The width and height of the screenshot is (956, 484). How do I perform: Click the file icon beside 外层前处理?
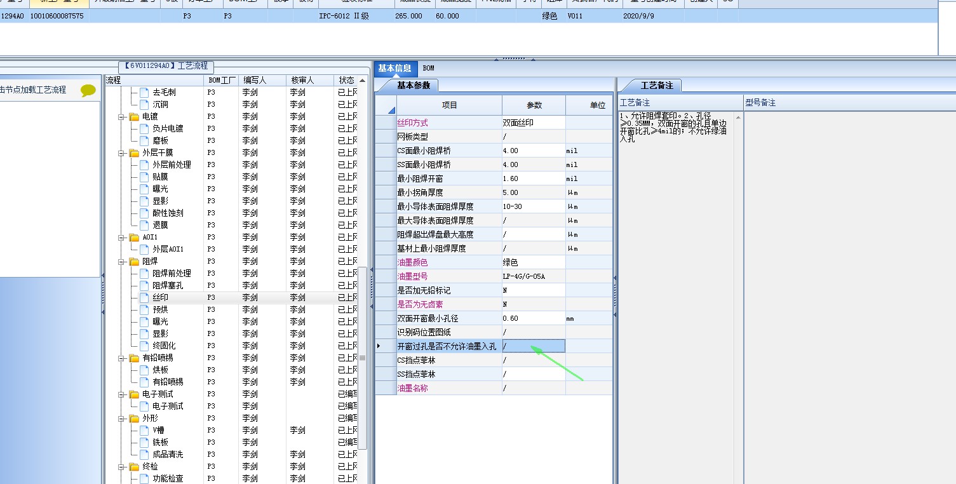[144, 165]
